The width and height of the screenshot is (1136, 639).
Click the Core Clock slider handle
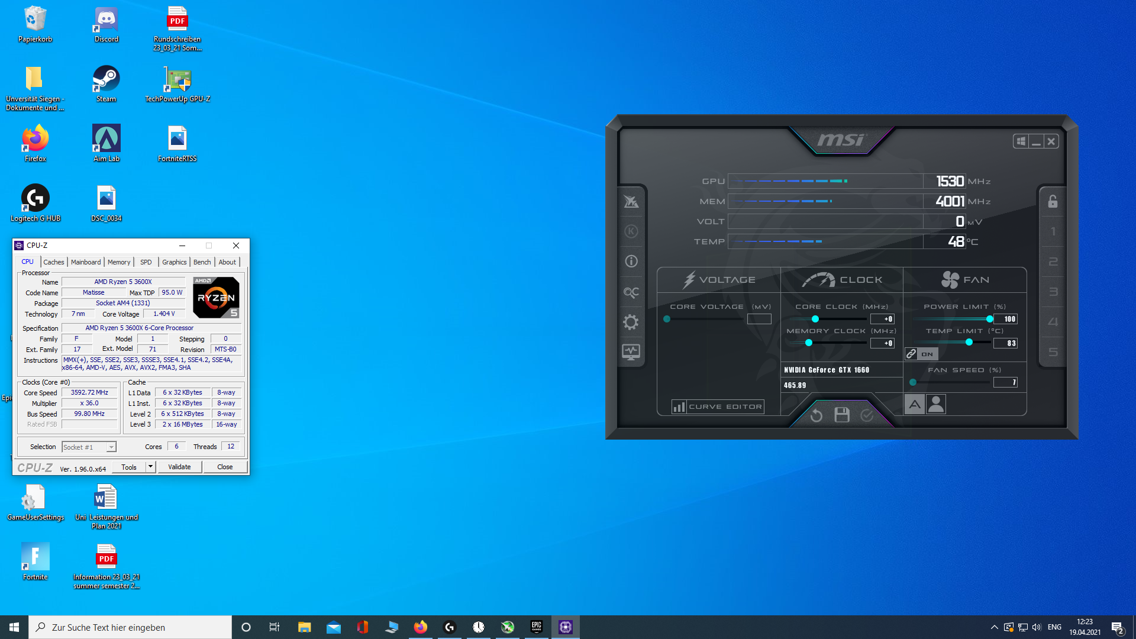click(x=815, y=319)
